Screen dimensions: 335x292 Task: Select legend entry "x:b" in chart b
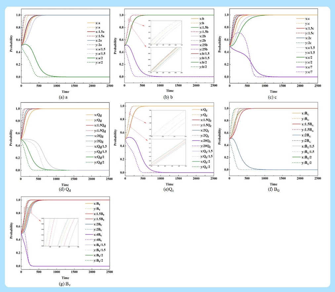coord(198,19)
